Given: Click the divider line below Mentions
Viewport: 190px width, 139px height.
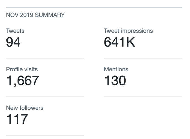Looking at the screenshot, I should tap(143, 97).
